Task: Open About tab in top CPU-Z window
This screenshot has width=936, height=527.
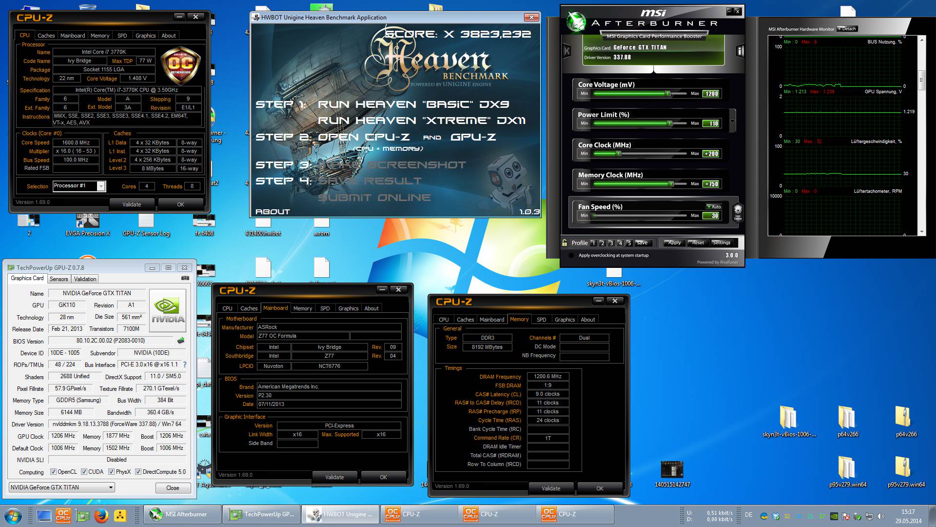Action: tap(169, 36)
